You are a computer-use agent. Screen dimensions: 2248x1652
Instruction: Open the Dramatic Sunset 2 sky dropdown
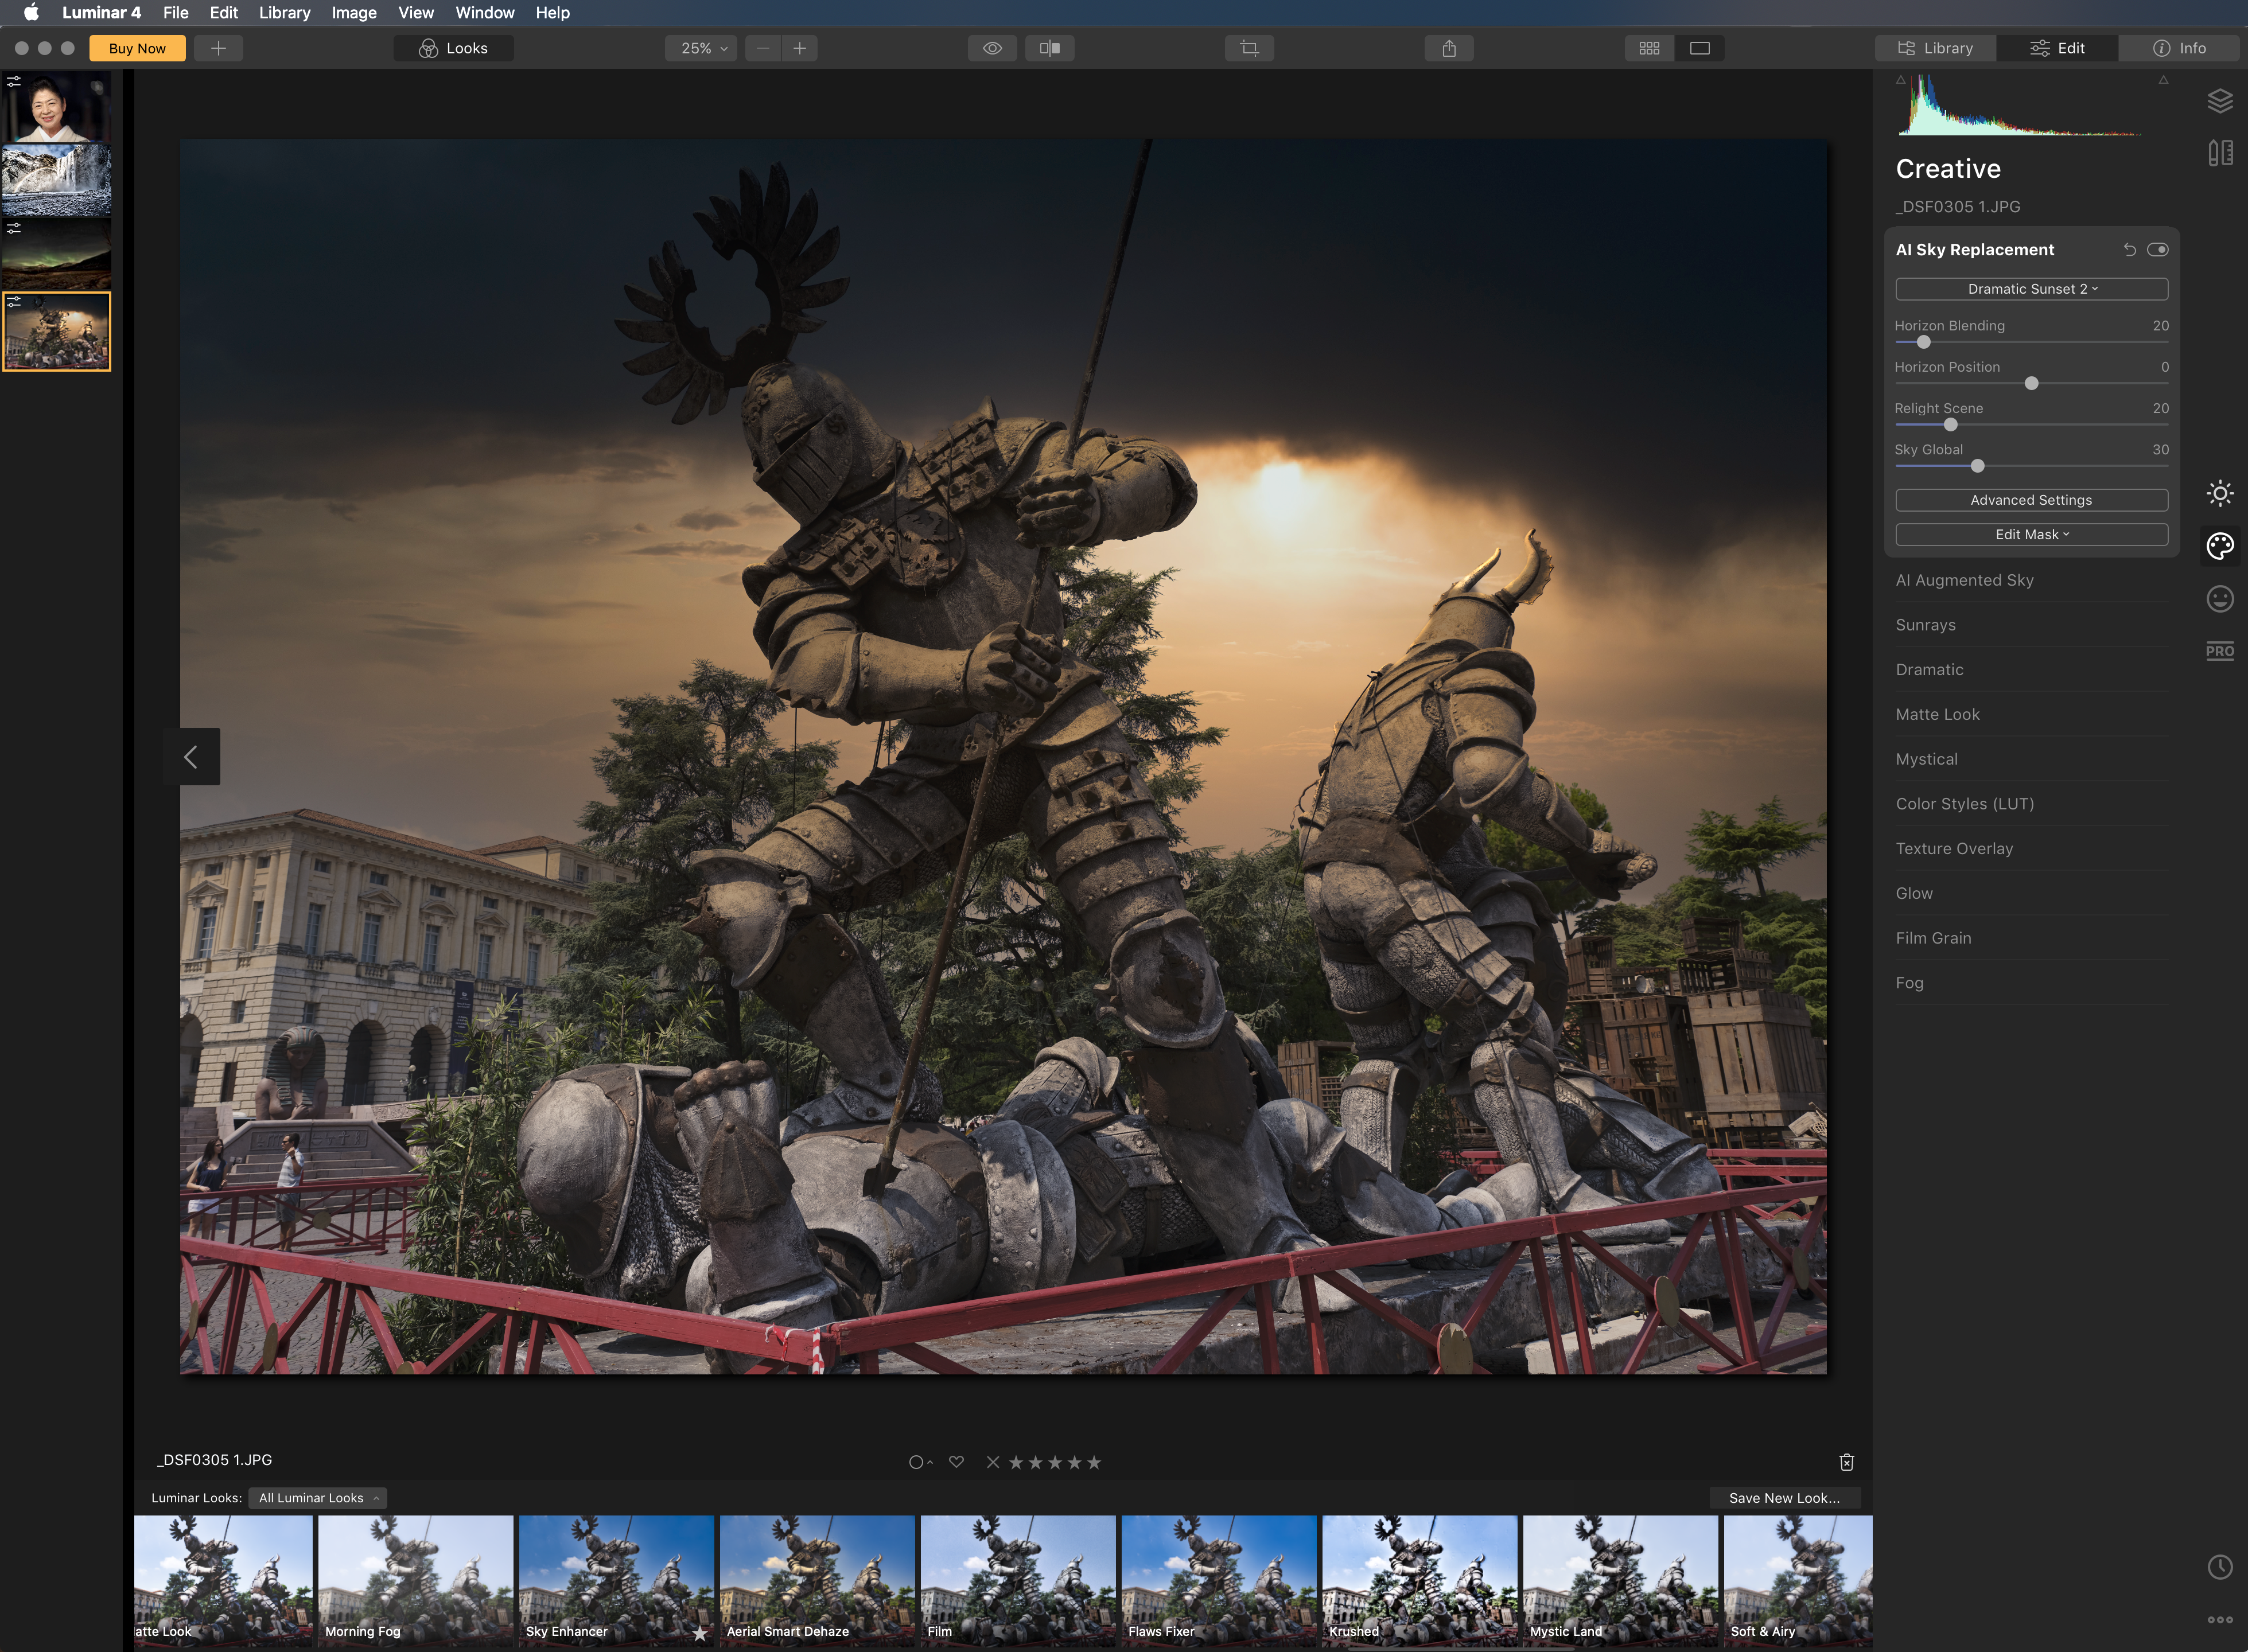pos(2031,289)
